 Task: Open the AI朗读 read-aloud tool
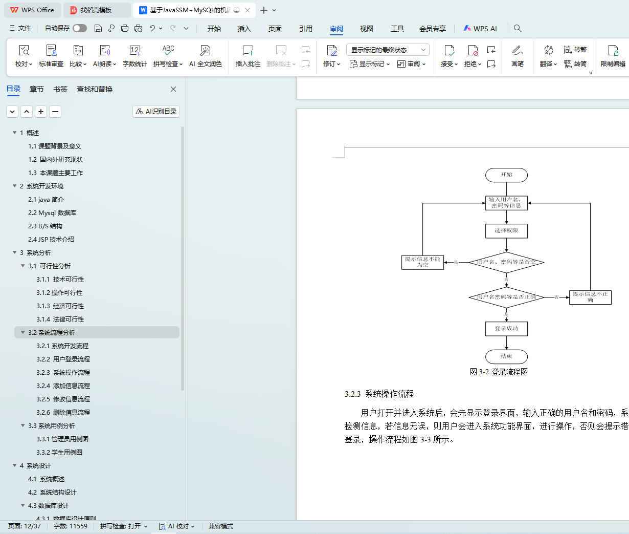[104, 51]
